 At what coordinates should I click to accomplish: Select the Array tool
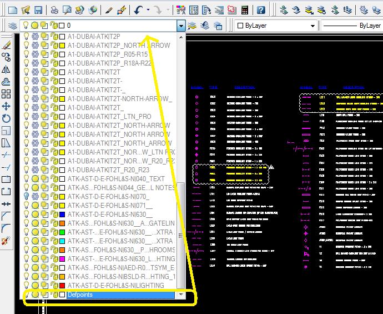6,94
